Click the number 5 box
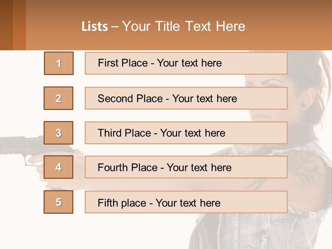Screen dimensions: 332x249 [58, 202]
